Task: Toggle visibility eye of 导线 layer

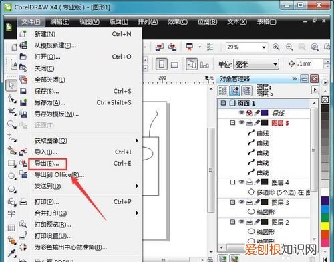Action: [x=242, y=113]
